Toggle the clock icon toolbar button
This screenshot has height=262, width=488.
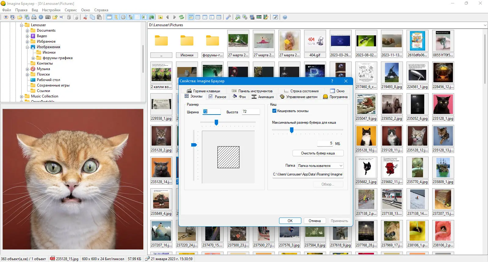pos(123,17)
